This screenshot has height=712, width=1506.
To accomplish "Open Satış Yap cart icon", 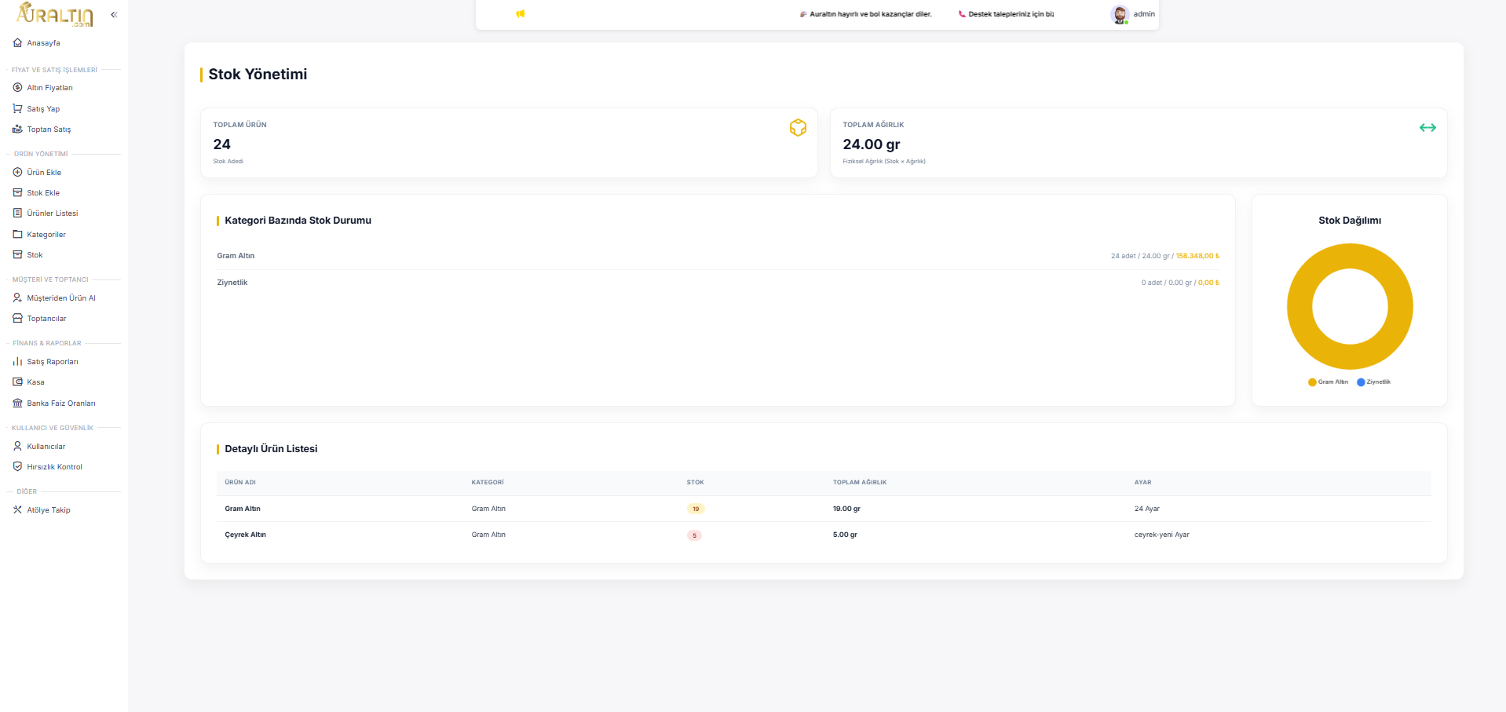I will coord(17,109).
